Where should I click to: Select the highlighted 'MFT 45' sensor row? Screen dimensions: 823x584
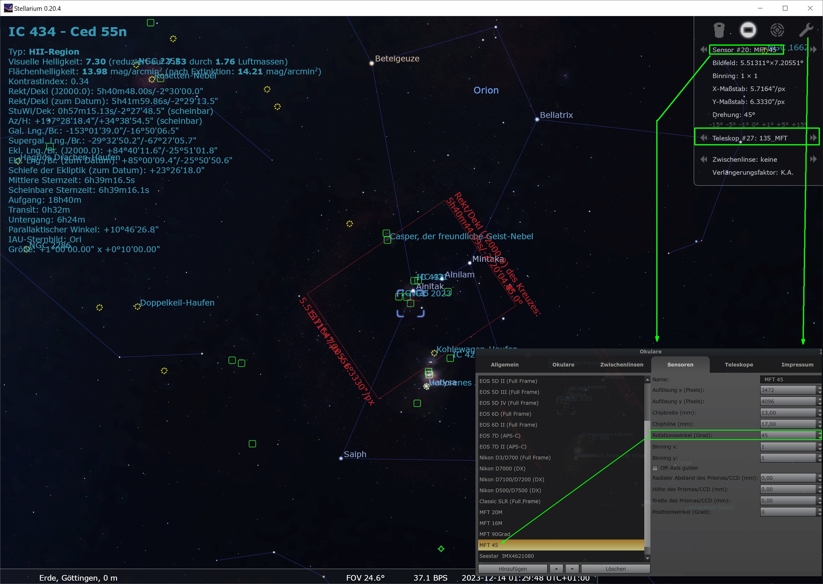click(x=561, y=545)
